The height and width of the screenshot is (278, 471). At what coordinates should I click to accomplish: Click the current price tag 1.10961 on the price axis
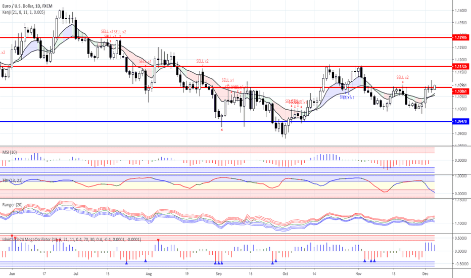[x=460, y=85]
